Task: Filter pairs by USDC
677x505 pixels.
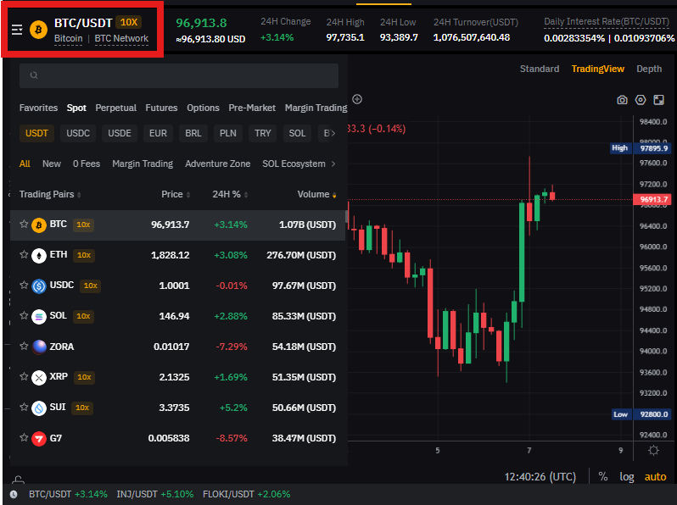Action: click(x=78, y=133)
